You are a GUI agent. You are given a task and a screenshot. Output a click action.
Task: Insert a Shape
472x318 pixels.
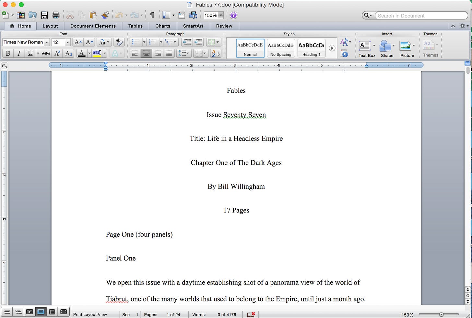[387, 49]
